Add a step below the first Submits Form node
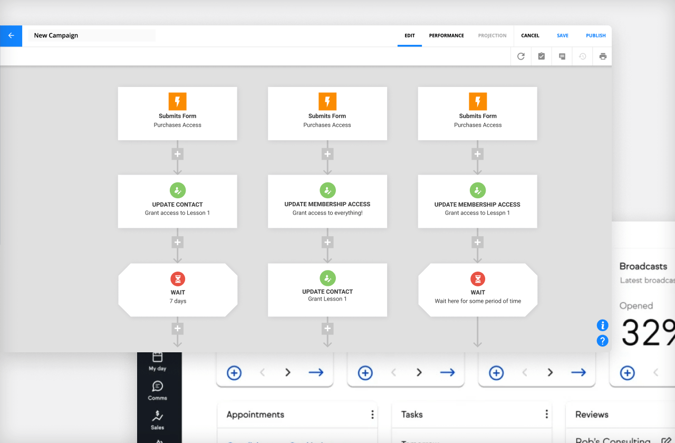 (x=177, y=153)
